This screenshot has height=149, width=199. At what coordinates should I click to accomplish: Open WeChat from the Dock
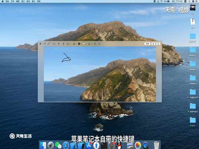[58, 145]
